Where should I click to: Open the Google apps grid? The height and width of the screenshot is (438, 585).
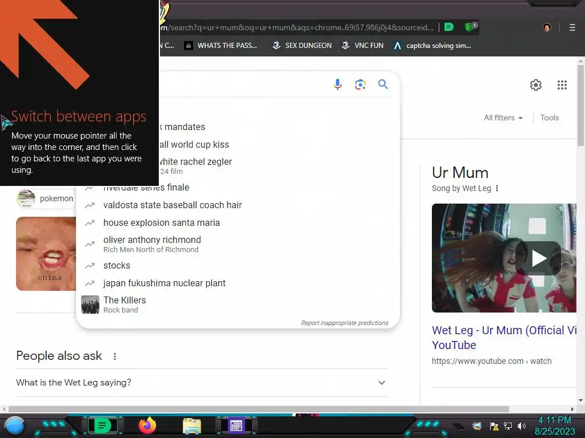tap(562, 85)
